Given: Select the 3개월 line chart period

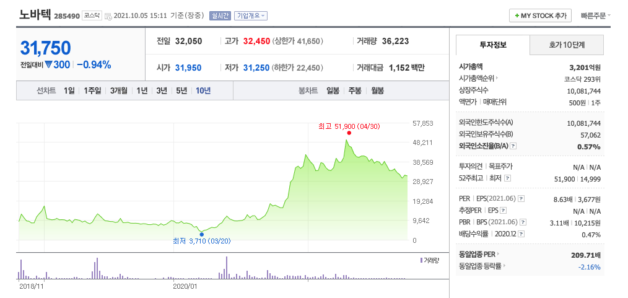Looking at the screenshot, I should tap(118, 91).
